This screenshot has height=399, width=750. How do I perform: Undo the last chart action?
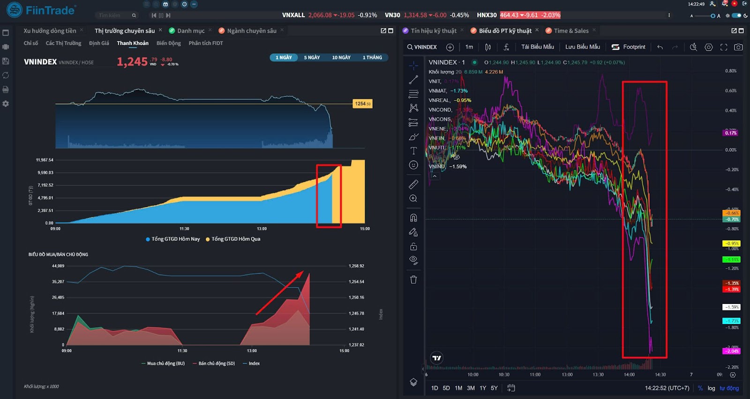point(660,47)
